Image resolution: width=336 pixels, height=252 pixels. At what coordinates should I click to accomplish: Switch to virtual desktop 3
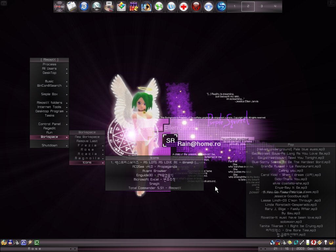coord(262,6)
